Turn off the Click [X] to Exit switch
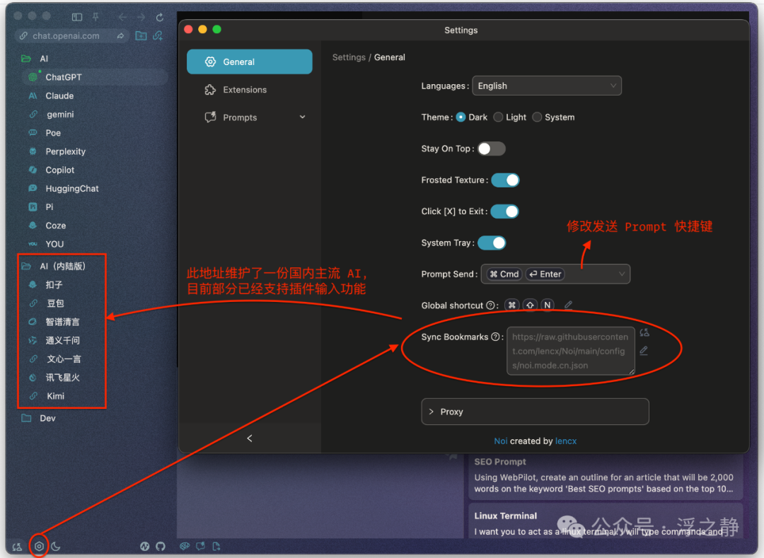The width and height of the screenshot is (764, 558). [x=505, y=211]
